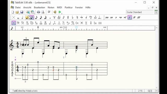Set dynamics to p piano

tap(116, 17)
